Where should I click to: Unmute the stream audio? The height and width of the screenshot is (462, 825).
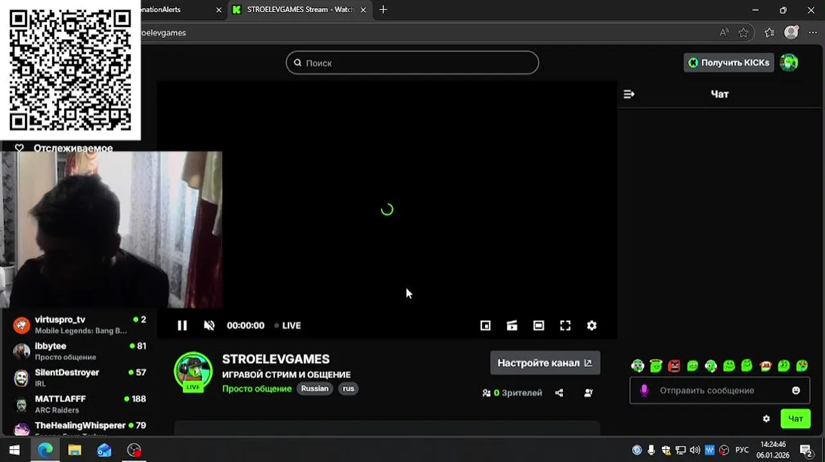pyautogui.click(x=209, y=325)
